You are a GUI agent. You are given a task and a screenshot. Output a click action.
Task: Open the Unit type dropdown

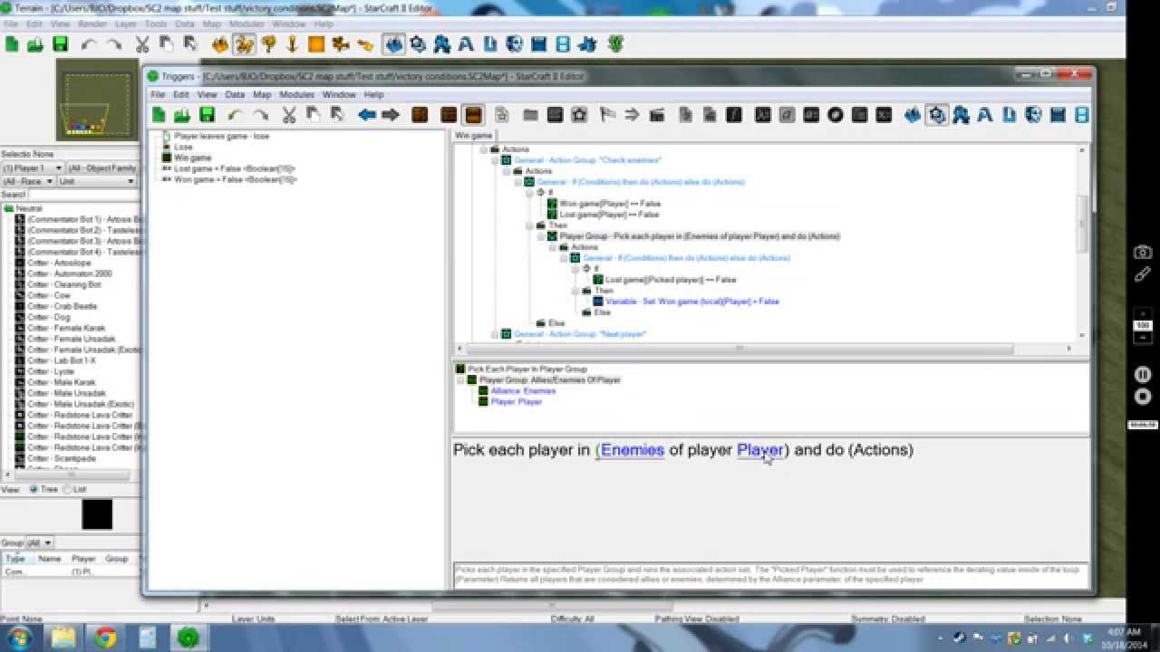[x=96, y=181]
